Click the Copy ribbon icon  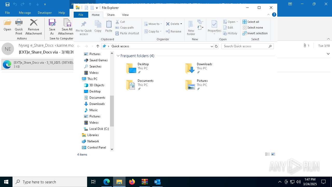click(98, 26)
